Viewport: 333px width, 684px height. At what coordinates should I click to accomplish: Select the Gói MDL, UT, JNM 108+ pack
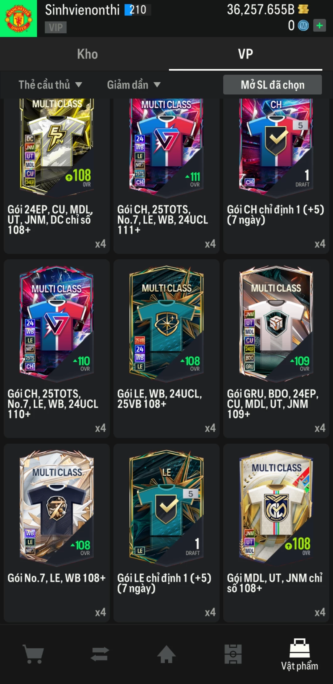(276, 533)
